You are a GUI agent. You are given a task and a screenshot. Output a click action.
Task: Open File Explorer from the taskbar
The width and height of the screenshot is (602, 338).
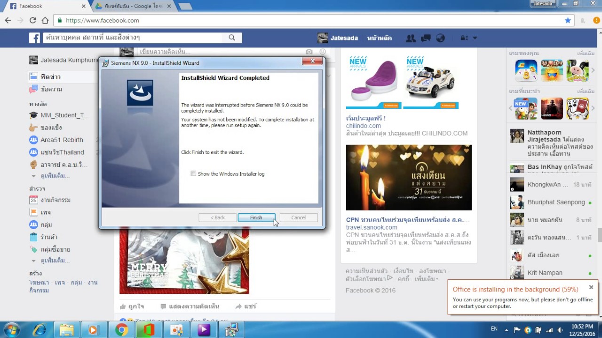pyautogui.click(x=67, y=330)
